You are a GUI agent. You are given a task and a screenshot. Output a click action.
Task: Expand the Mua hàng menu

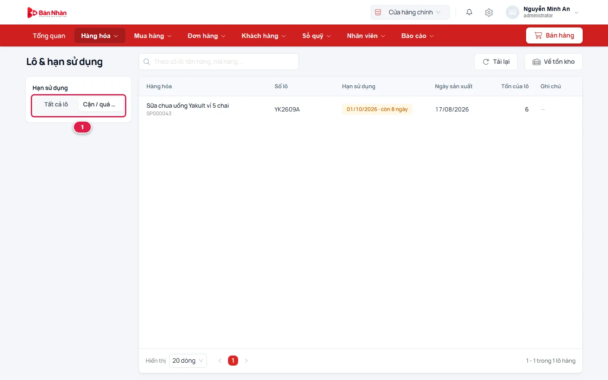click(x=153, y=35)
